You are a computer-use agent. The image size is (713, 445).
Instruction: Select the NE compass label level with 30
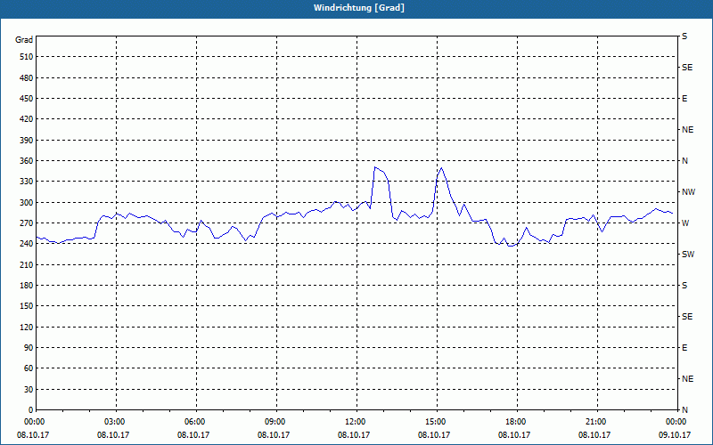pyautogui.click(x=688, y=379)
